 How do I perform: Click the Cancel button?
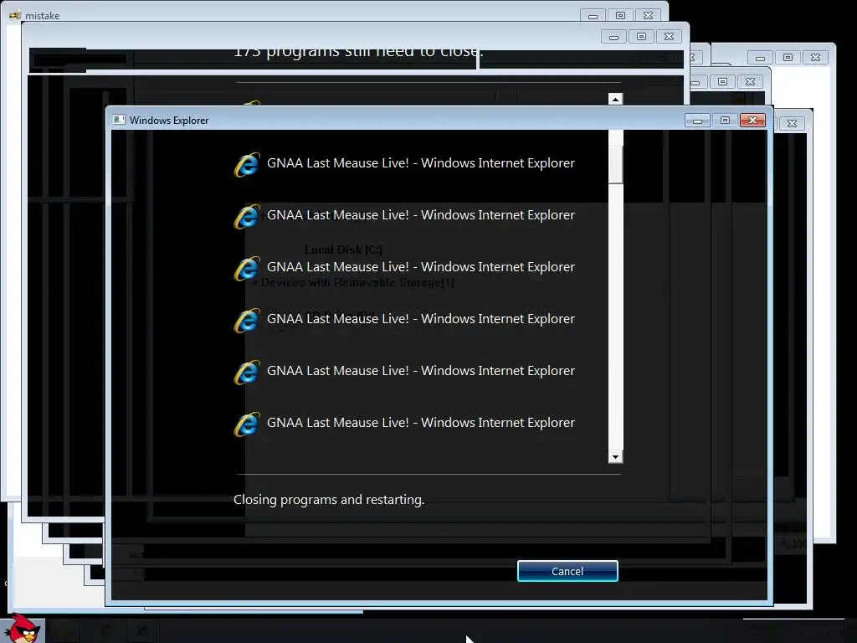point(567,571)
